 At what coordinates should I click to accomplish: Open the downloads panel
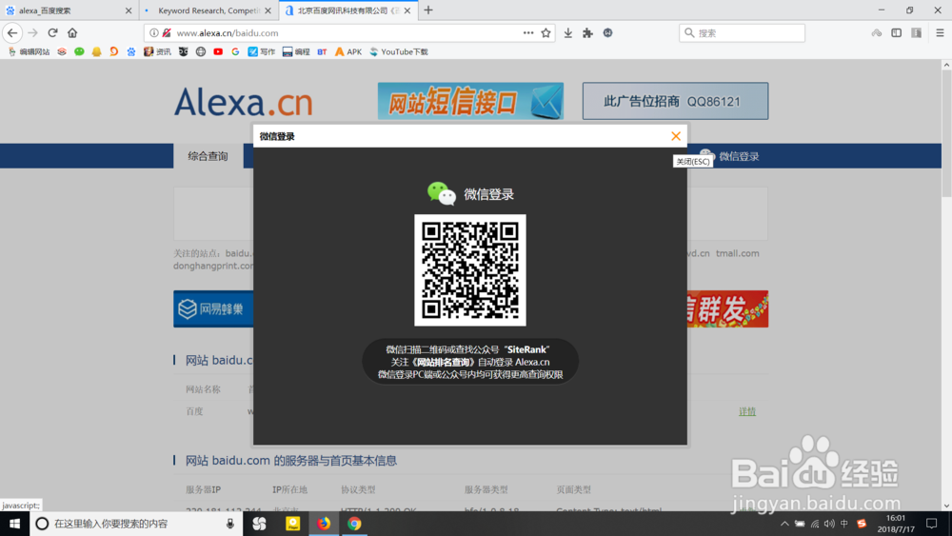point(567,32)
